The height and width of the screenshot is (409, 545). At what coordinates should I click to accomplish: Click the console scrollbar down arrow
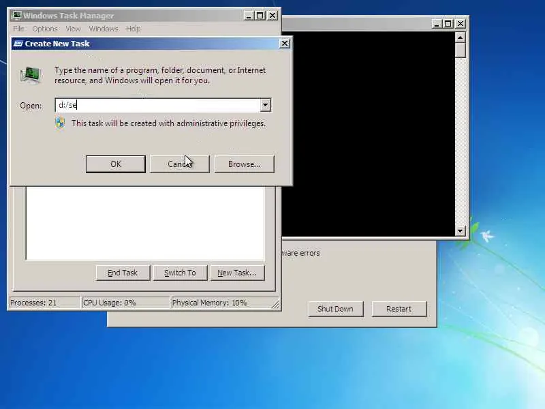[461, 230]
